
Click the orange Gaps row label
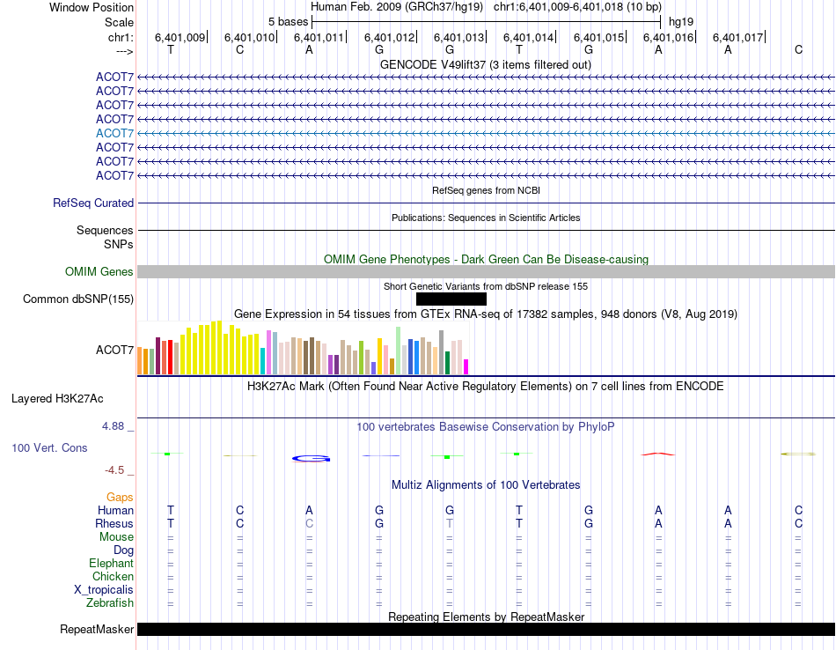(120, 498)
